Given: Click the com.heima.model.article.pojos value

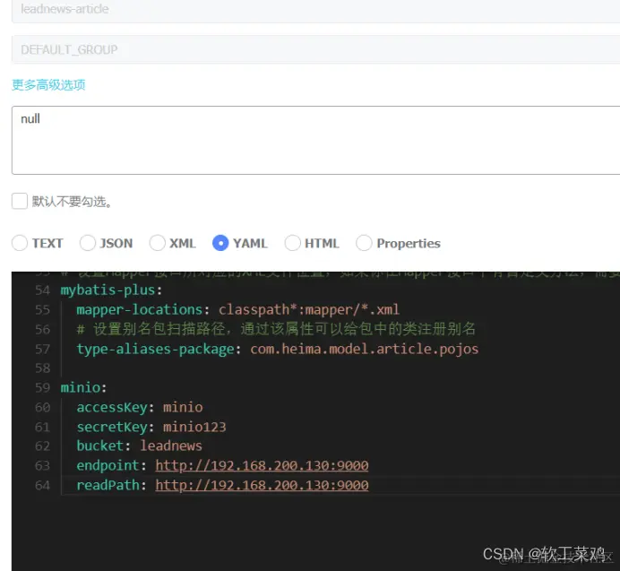Looking at the screenshot, I should click(364, 349).
